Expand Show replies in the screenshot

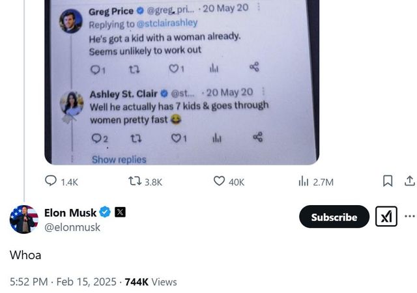(x=119, y=160)
